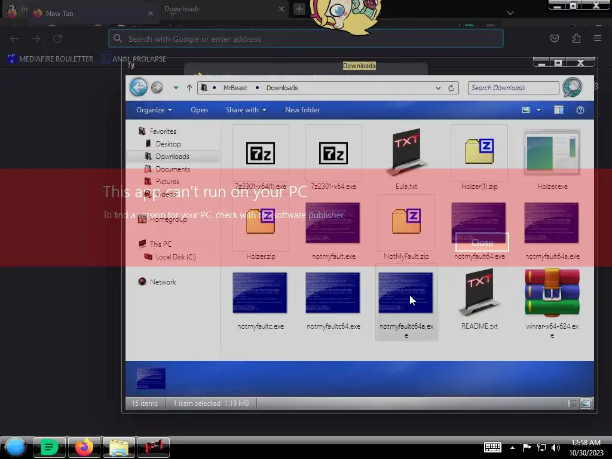The height and width of the screenshot is (459, 612).
Task: Open the Firefox list all tabs chevron
Action: (x=510, y=13)
